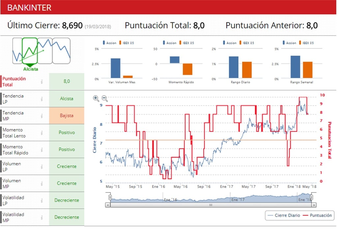
Task: Click the Volatilidad LP row label
Action: point(13,200)
